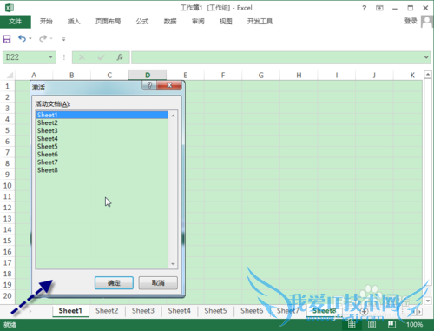This screenshot has width=434, height=331.
Task: Click the Sheet1 worksheet tab
Action: coord(70,311)
